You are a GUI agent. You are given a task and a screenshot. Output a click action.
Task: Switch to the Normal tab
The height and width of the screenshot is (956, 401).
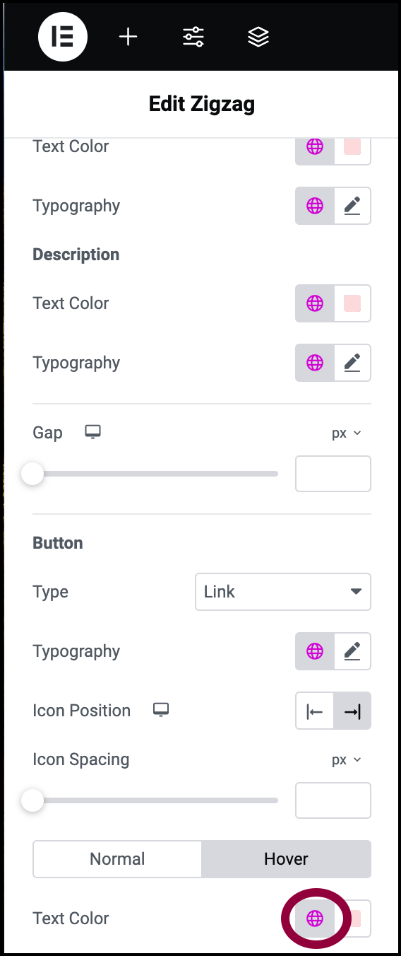click(x=117, y=859)
